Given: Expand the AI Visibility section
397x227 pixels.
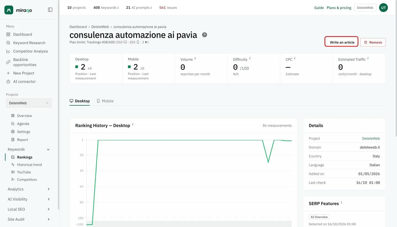Looking at the screenshot, I should (49, 199).
